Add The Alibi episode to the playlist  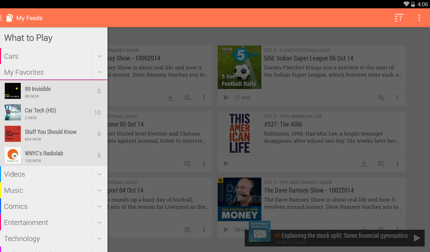coord(381,164)
